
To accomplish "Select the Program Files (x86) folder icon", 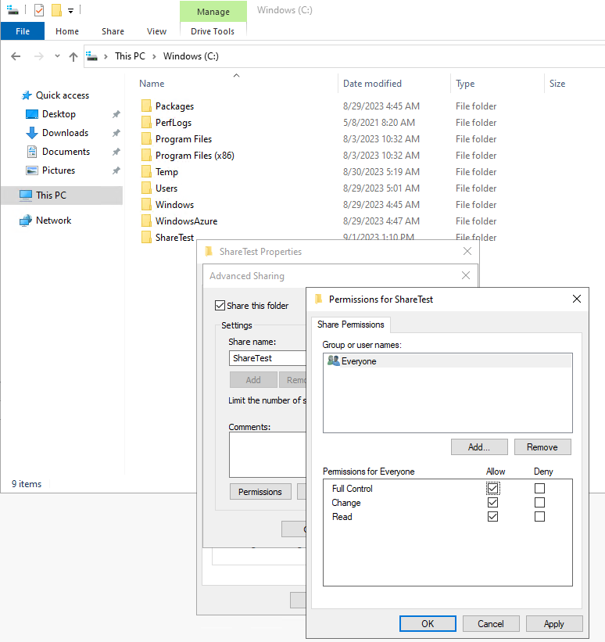I will coord(146,155).
